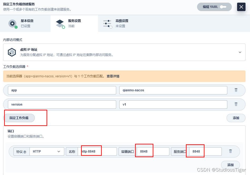The height and width of the screenshot is (175, 250).
Task: Open the 基本信息 step tab
Action: point(25,23)
